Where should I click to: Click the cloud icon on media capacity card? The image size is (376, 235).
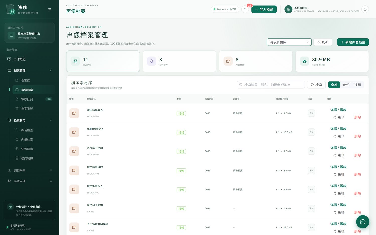305,61
